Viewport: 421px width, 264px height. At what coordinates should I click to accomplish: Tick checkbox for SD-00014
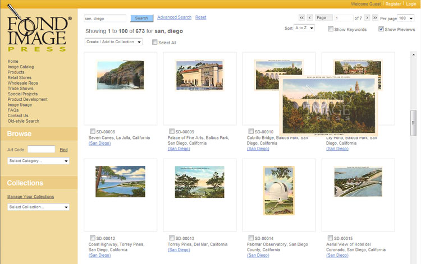[251, 238]
